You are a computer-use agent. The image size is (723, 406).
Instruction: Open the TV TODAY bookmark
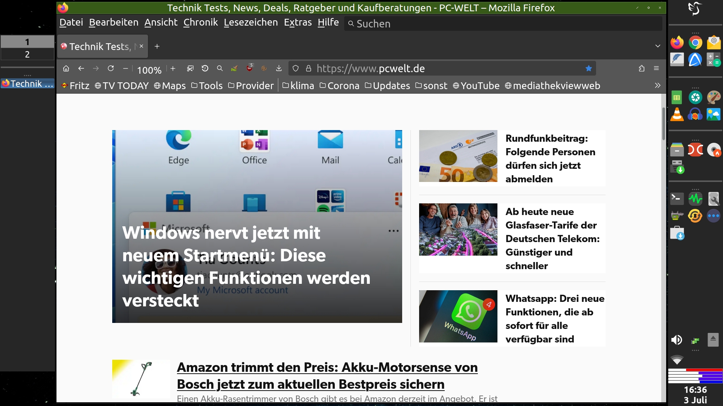[x=122, y=86]
